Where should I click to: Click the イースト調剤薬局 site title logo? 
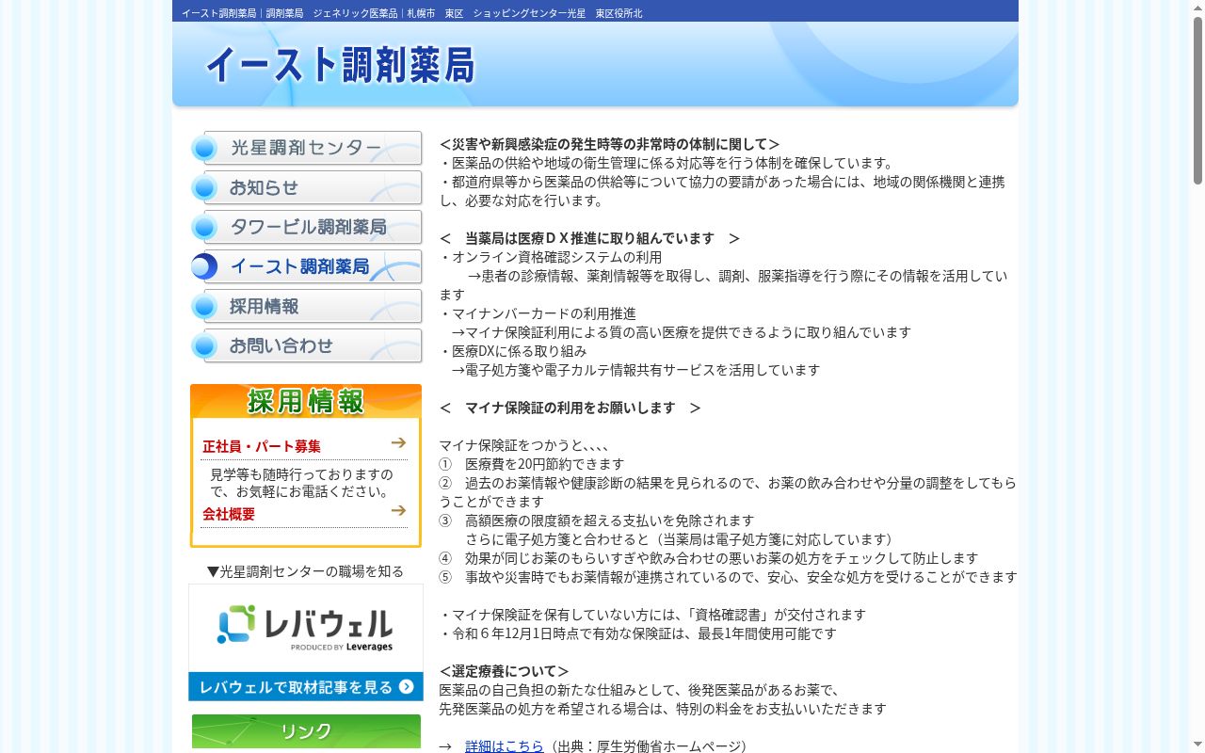click(340, 66)
